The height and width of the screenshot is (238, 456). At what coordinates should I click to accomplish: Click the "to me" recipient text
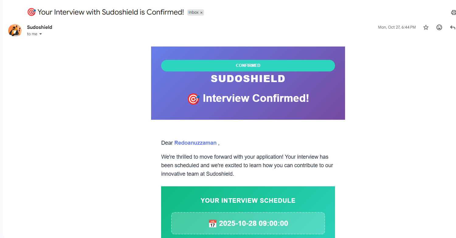pyautogui.click(x=32, y=34)
